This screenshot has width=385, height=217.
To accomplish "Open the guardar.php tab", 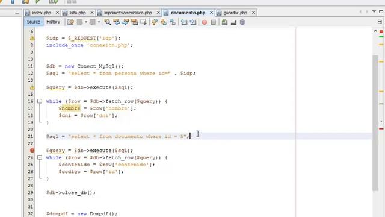I will [x=235, y=13].
